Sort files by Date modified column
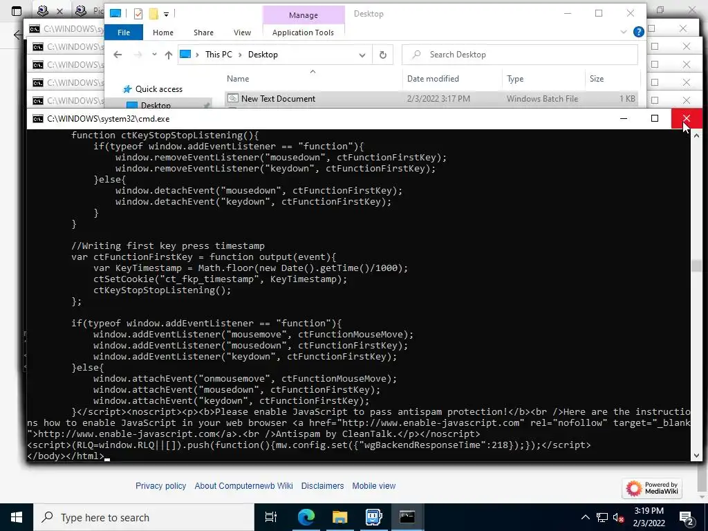 [433, 79]
